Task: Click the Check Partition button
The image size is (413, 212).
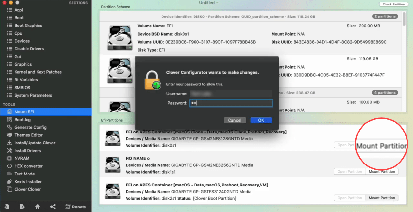Action: (394, 4)
